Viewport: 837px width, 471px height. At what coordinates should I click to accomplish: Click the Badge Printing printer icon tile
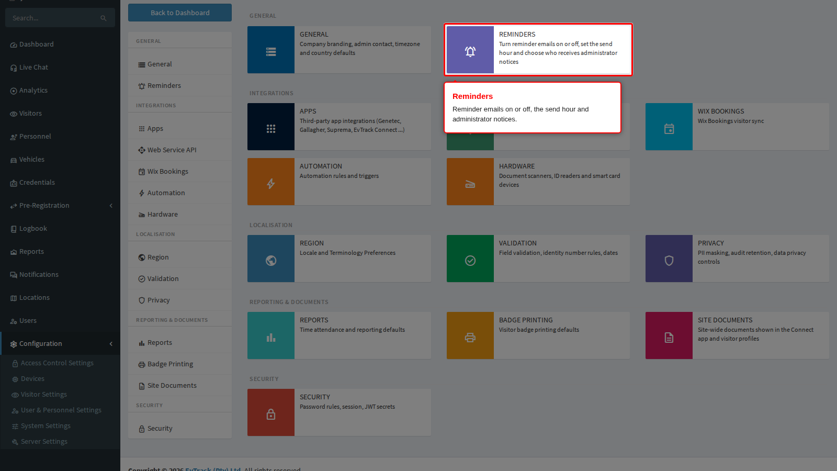pyautogui.click(x=470, y=335)
